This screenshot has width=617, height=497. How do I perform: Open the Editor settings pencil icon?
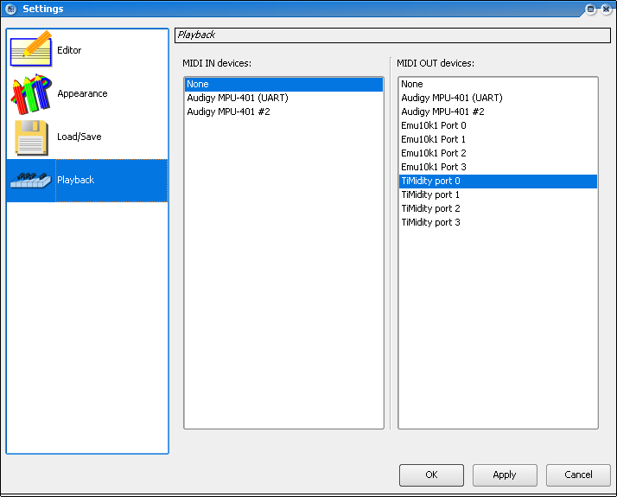coord(31,48)
